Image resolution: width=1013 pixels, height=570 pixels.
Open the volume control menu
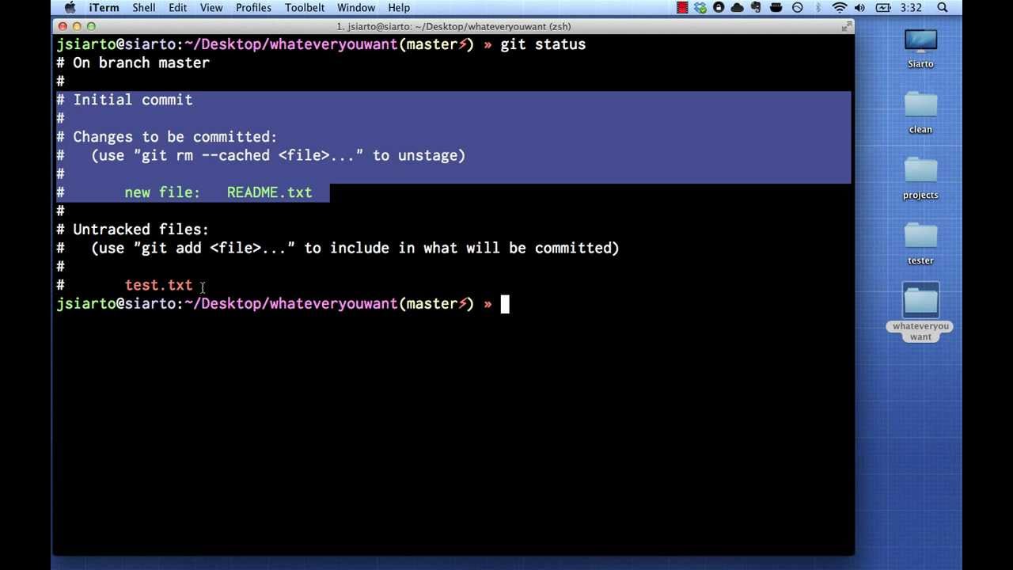click(860, 8)
